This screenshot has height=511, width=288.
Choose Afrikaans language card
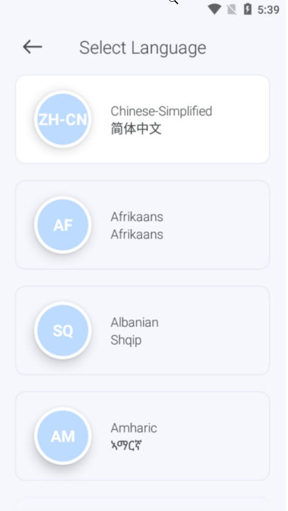click(x=143, y=225)
